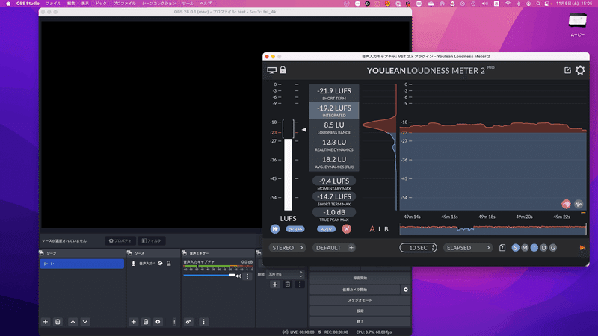Delete scene with trash icon
Viewport: 598px width, 336px height.
click(58, 322)
